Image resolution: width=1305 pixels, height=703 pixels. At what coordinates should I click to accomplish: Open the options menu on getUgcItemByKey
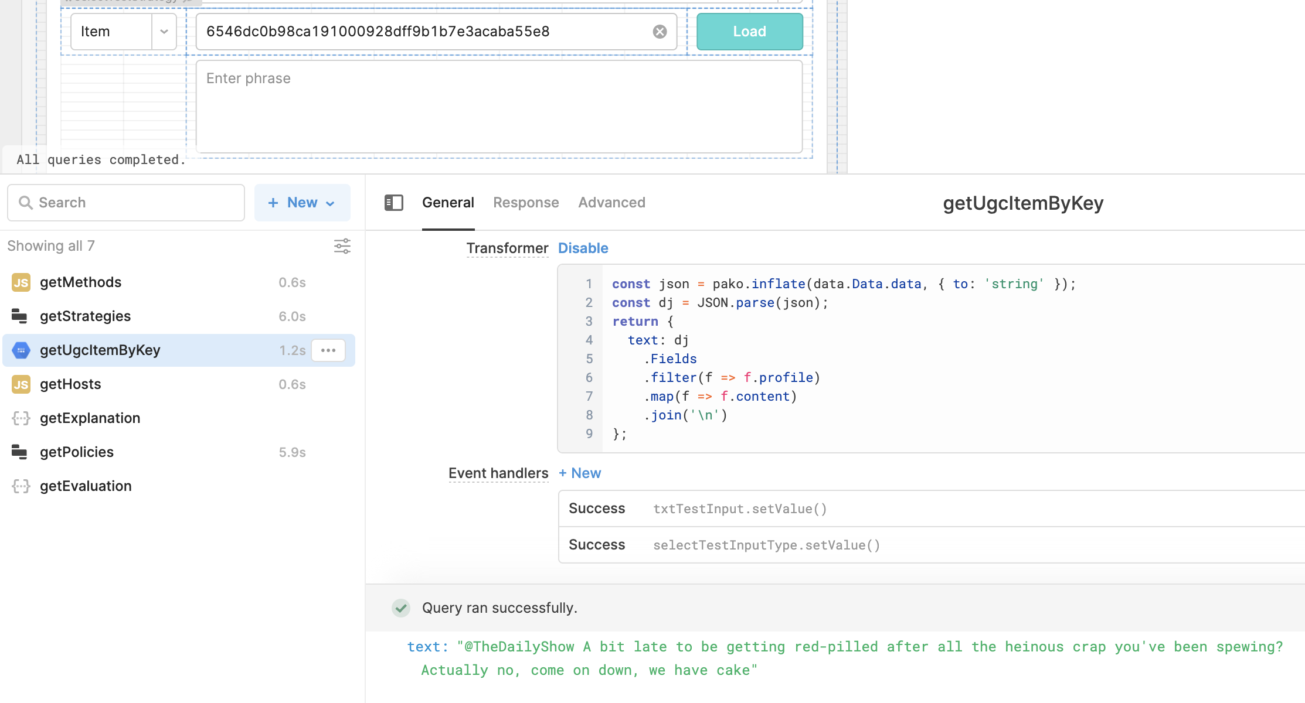[328, 350]
